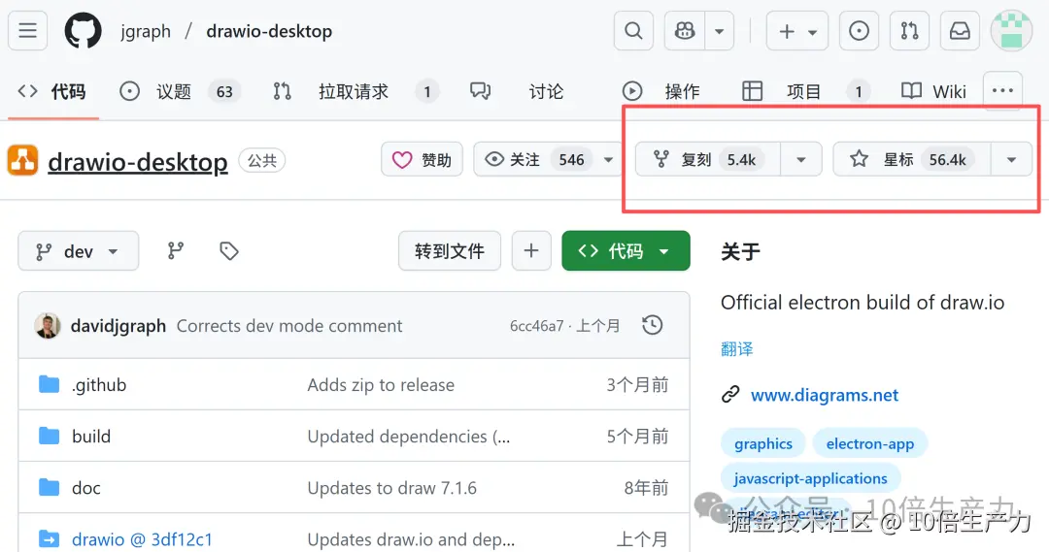Open the notifications inbox icon

pyautogui.click(x=960, y=31)
